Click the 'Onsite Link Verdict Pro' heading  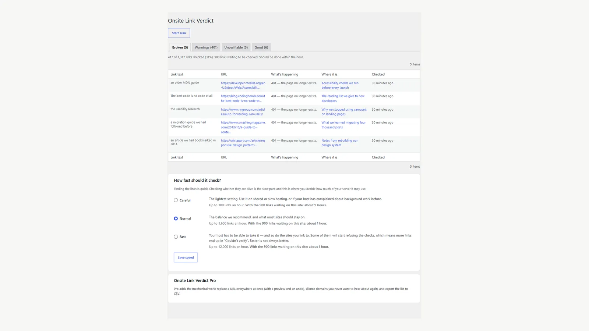[x=195, y=281]
